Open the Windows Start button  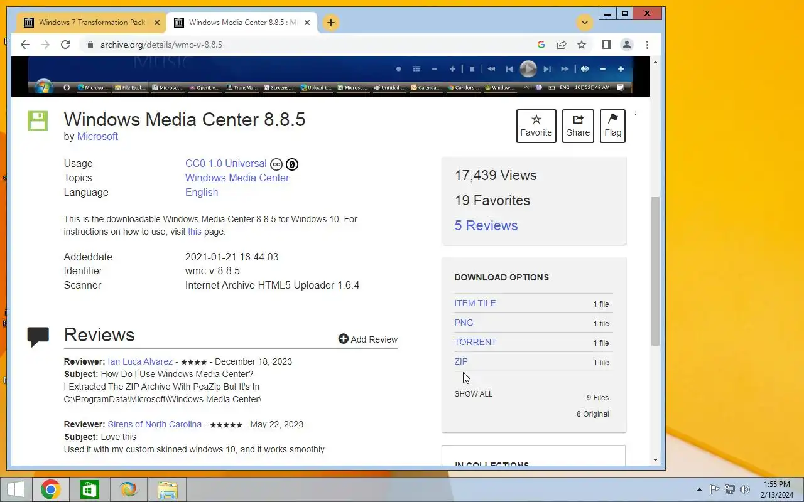(16, 489)
